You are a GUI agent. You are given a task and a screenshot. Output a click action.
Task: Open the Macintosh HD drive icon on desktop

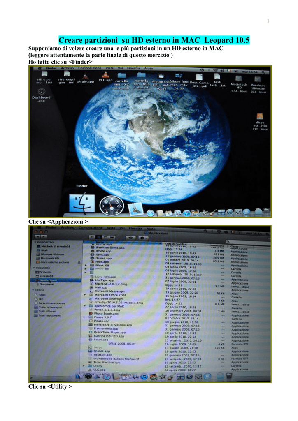pyautogui.click(x=239, y=84)
